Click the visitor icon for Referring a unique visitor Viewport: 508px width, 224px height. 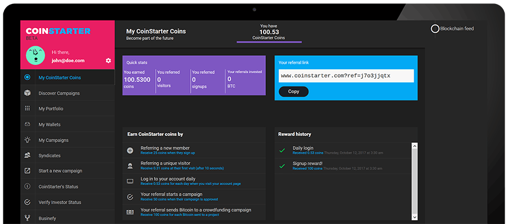(x=130, y=166)
